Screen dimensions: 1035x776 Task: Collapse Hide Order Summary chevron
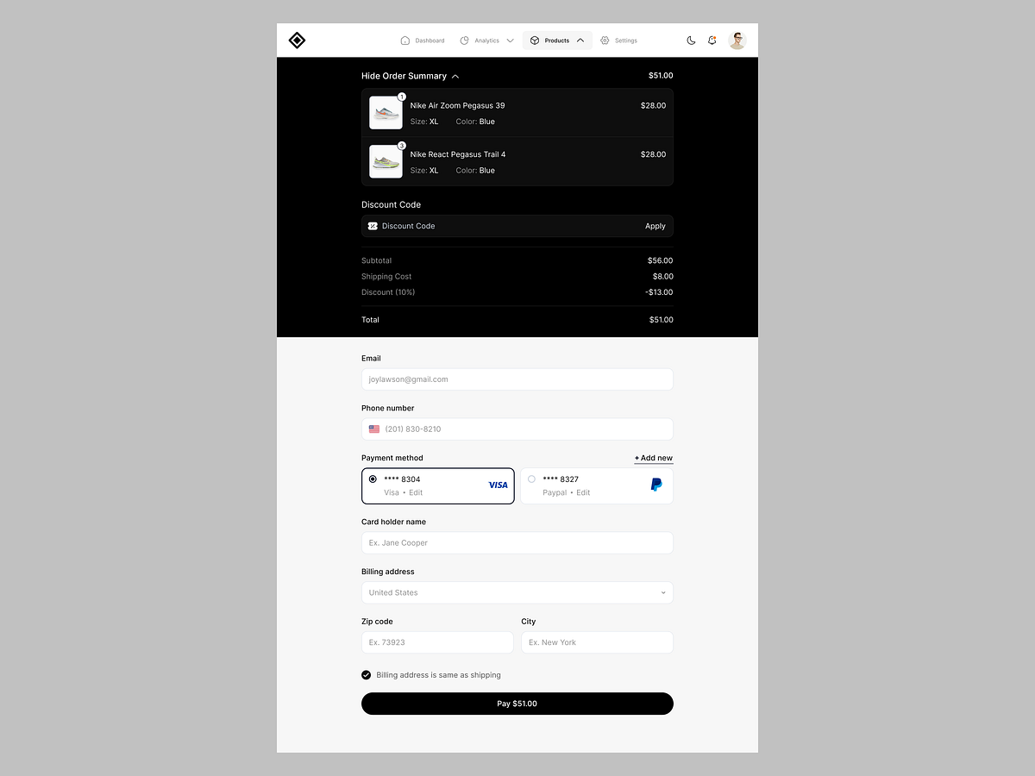pyautogui.click(x=455, y=76)
